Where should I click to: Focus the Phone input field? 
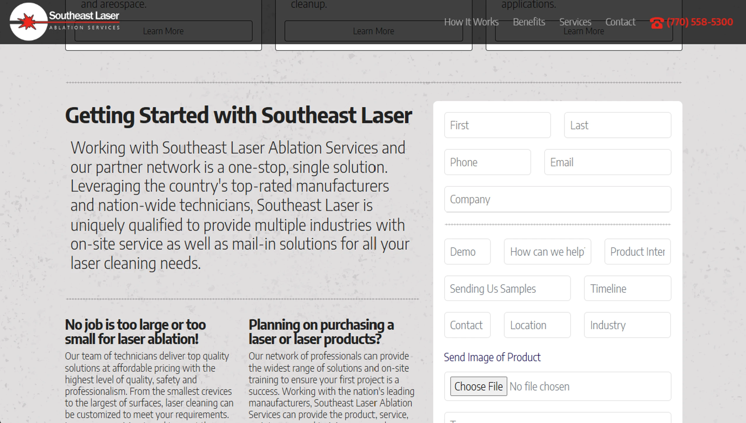click(487, 162)
